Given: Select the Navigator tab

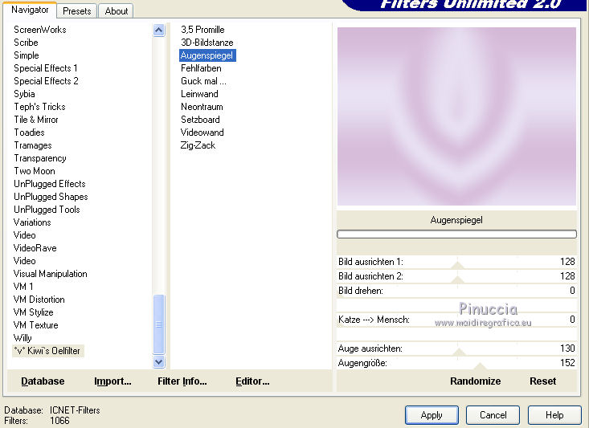Looking at the screenshot, I should (30, 10).
